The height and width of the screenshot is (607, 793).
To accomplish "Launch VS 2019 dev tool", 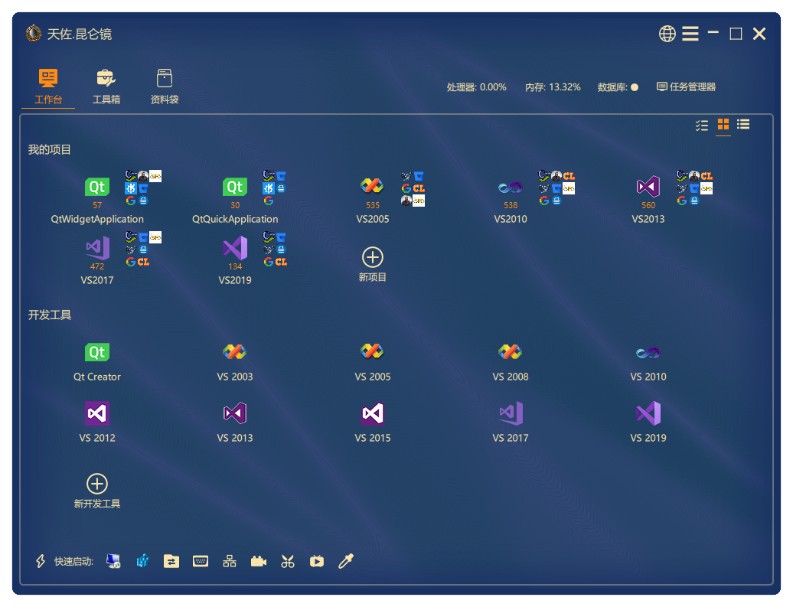I will click(x=648, y=423).
